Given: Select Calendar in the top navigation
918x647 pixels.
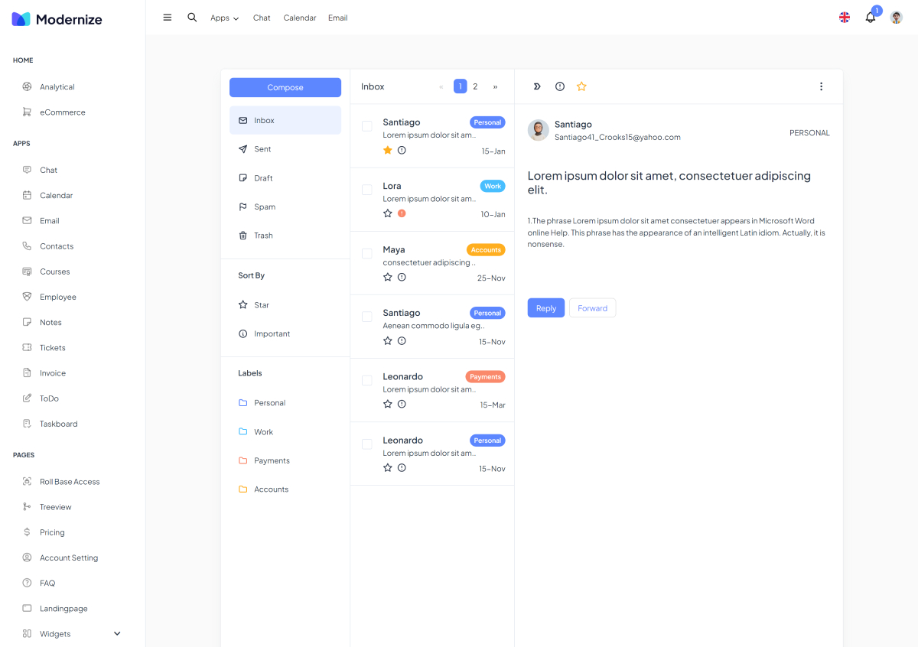Looking at the screenshot, I should pos(299,18).
